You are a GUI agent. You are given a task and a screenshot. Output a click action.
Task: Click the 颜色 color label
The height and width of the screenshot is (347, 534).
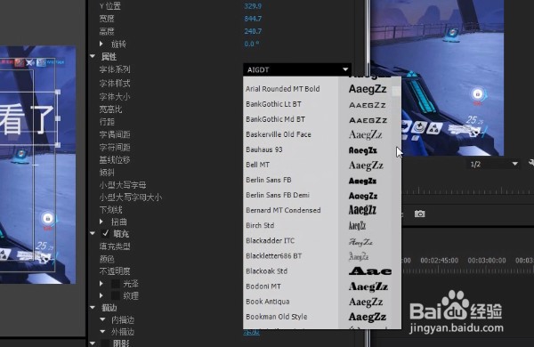point(107,259)
